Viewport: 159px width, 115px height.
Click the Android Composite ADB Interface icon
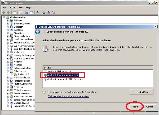pyautogui.click(x=45, y=79)
